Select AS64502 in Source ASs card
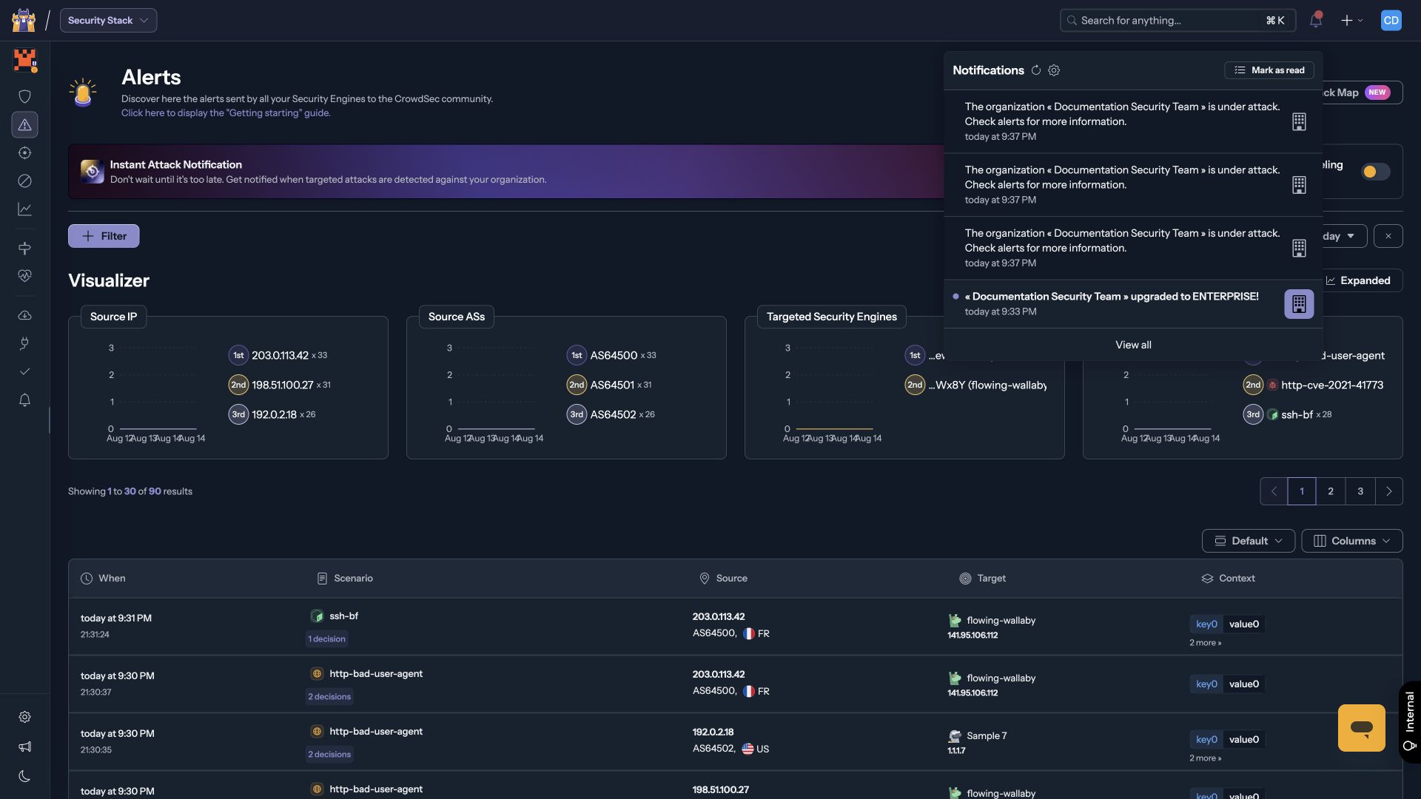This screenshot has height=799, width=1421. click(x=613, y=414)
